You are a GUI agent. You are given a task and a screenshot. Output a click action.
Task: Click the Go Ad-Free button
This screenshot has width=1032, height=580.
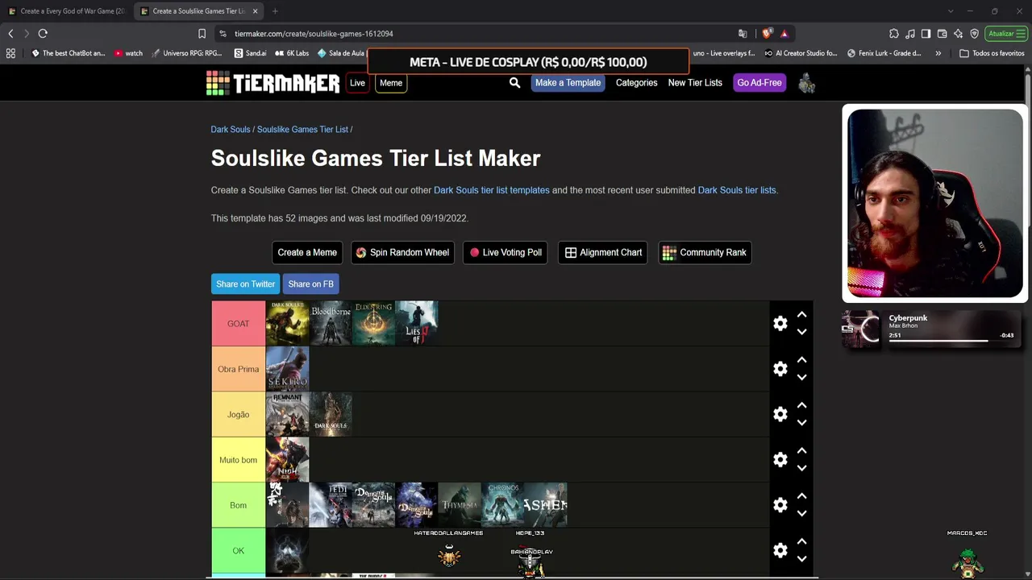(759, 82)
